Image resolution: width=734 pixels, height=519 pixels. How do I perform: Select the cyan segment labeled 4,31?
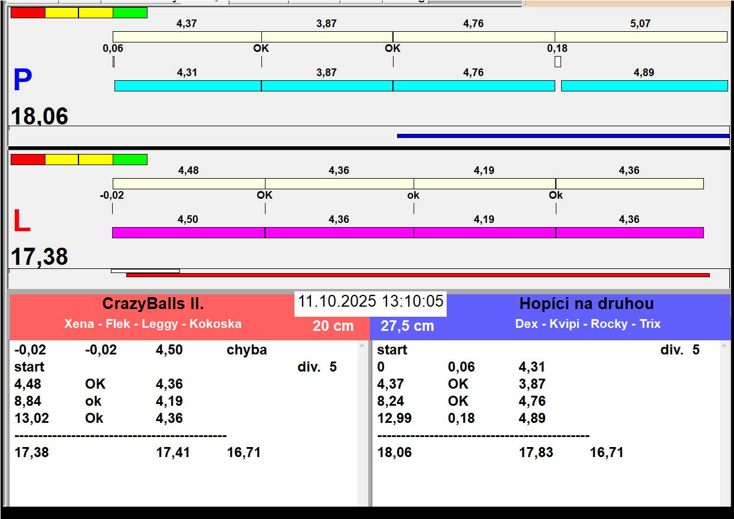[x=188, y=86]
